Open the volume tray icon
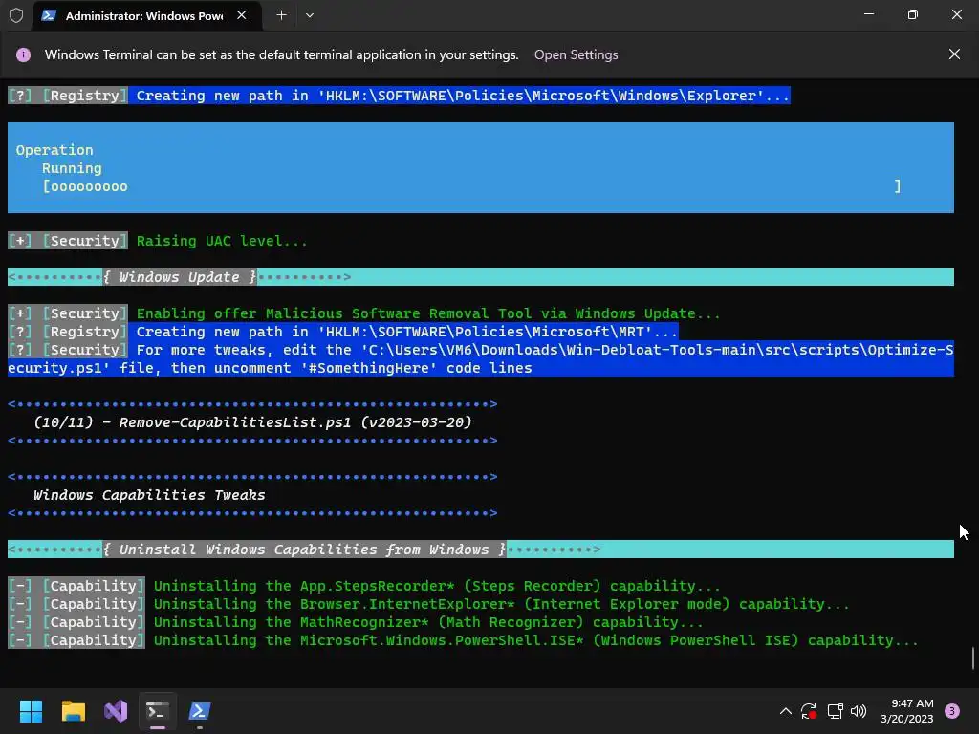 [x=859, y=711]
